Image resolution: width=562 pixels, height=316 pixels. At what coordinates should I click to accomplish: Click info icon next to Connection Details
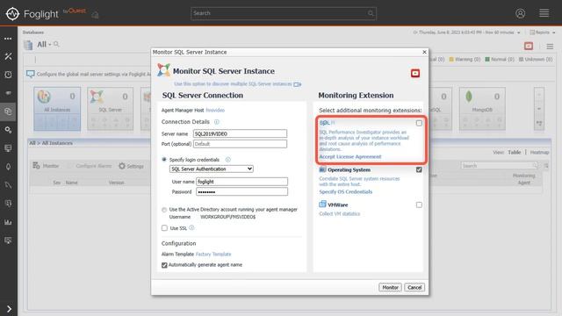coord(217,122)
